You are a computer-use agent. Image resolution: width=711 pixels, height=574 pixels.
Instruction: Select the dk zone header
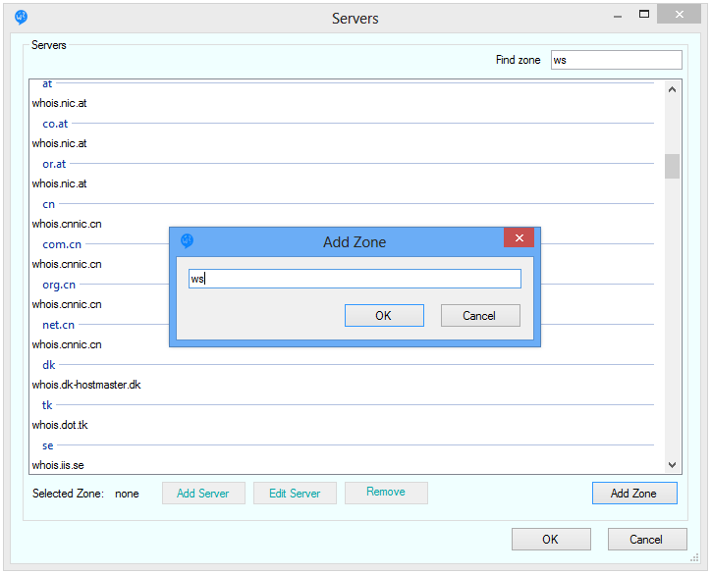point(48,365)
